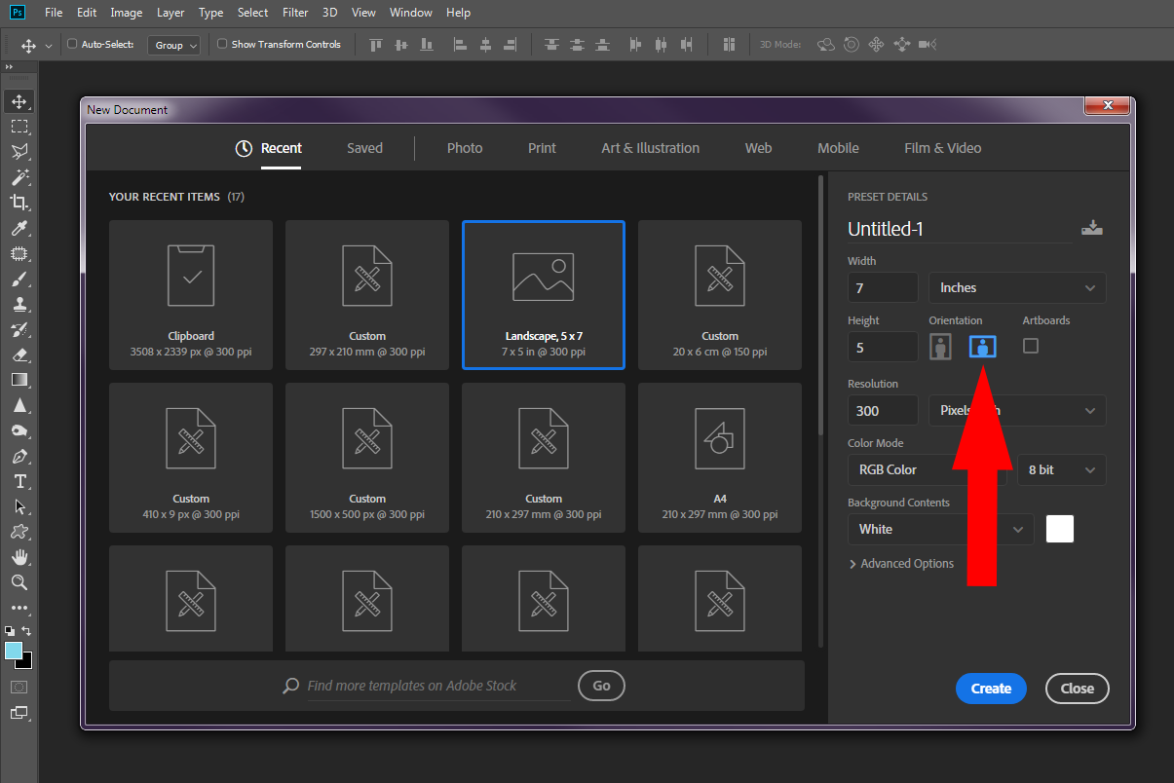Open the 8 bit depth dropdown
The width and height of the screenshot is (1174, 783).
point(1062,469)
